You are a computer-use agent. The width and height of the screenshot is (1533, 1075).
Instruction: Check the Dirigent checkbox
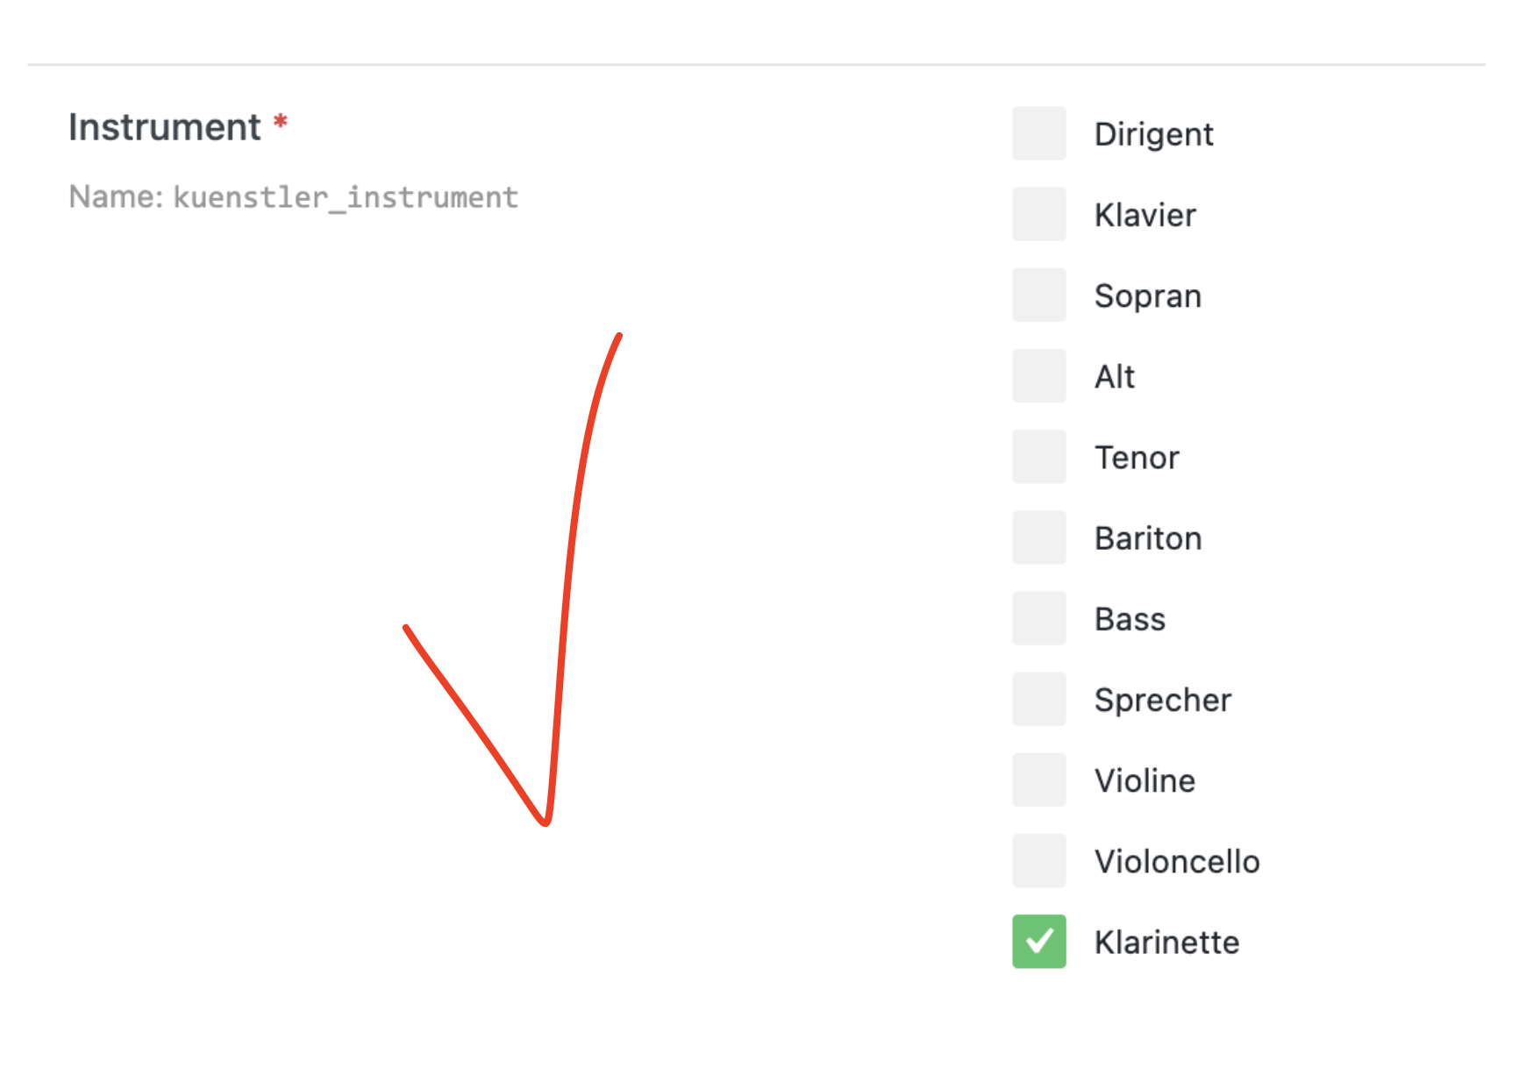1038,133
